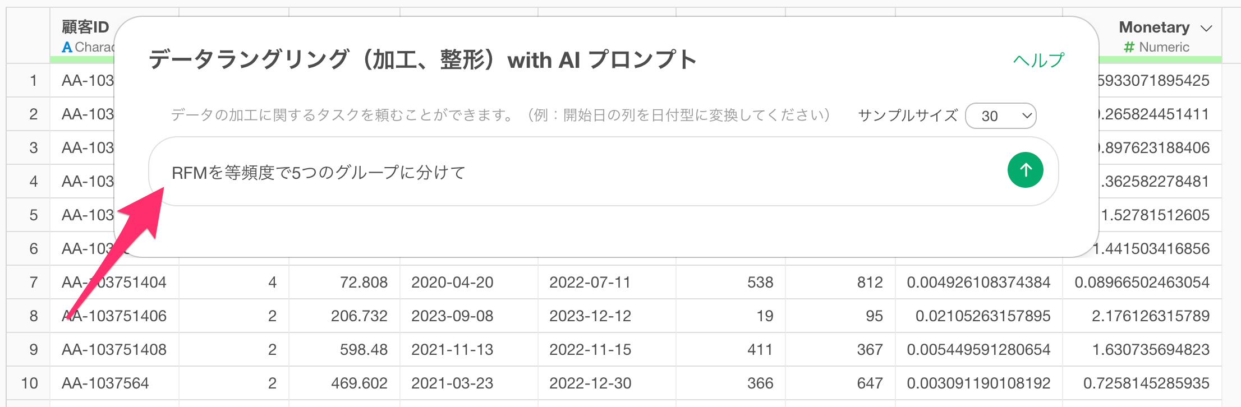Screen dimensions: 1241x407
Task: Select row number 10
Action: (x=29, y=383)
